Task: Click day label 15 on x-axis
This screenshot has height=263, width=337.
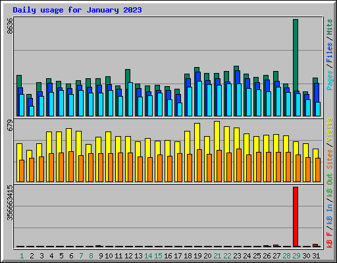Action: (158, 256)
